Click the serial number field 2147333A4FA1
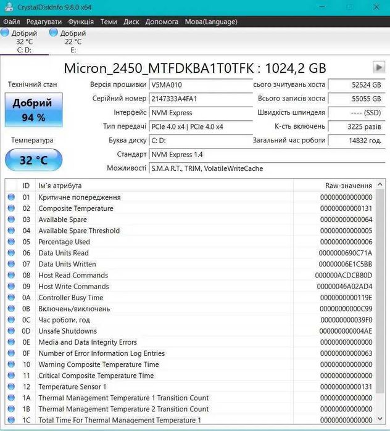This screenshot has height=431, width=390. (x=201, y=99)
